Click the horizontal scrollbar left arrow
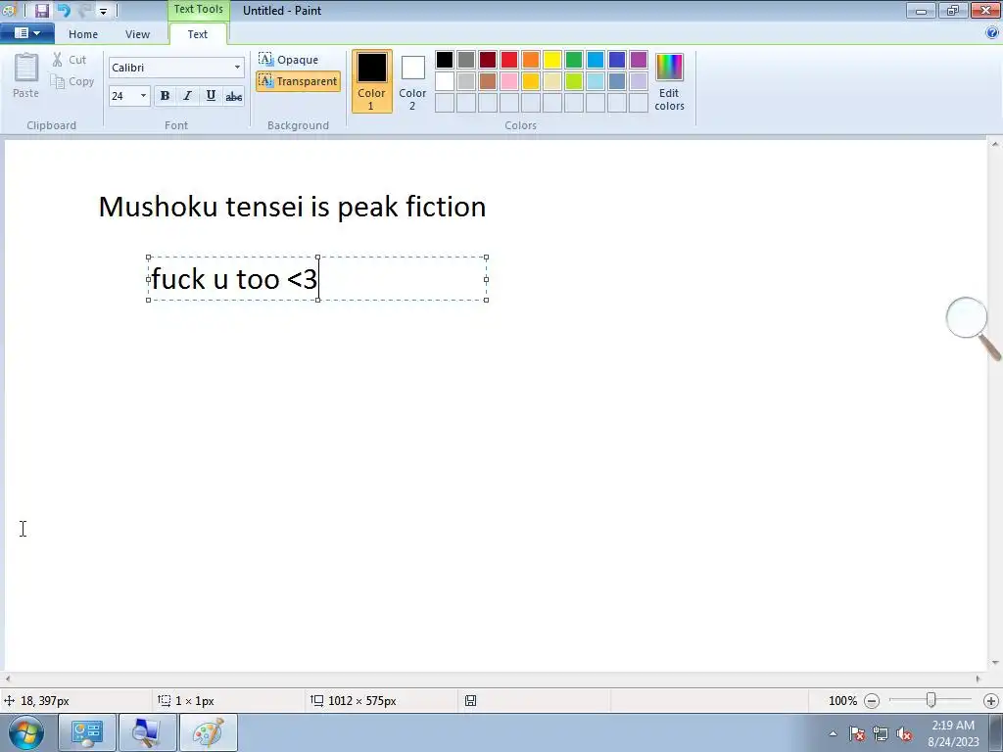 tap(8, 679)
